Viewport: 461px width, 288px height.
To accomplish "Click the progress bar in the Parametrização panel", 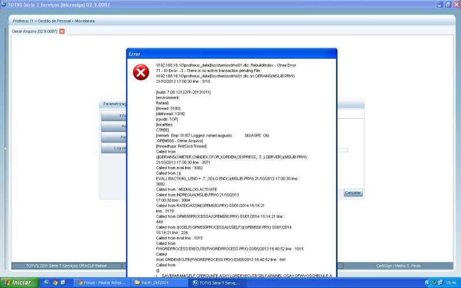I will (342, 150).
